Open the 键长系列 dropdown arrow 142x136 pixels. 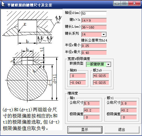104,34
